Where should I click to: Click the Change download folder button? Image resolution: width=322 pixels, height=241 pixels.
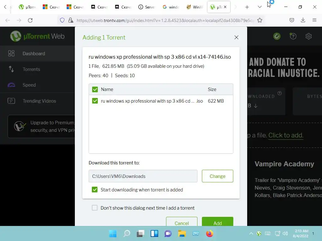tap(218, 176)
